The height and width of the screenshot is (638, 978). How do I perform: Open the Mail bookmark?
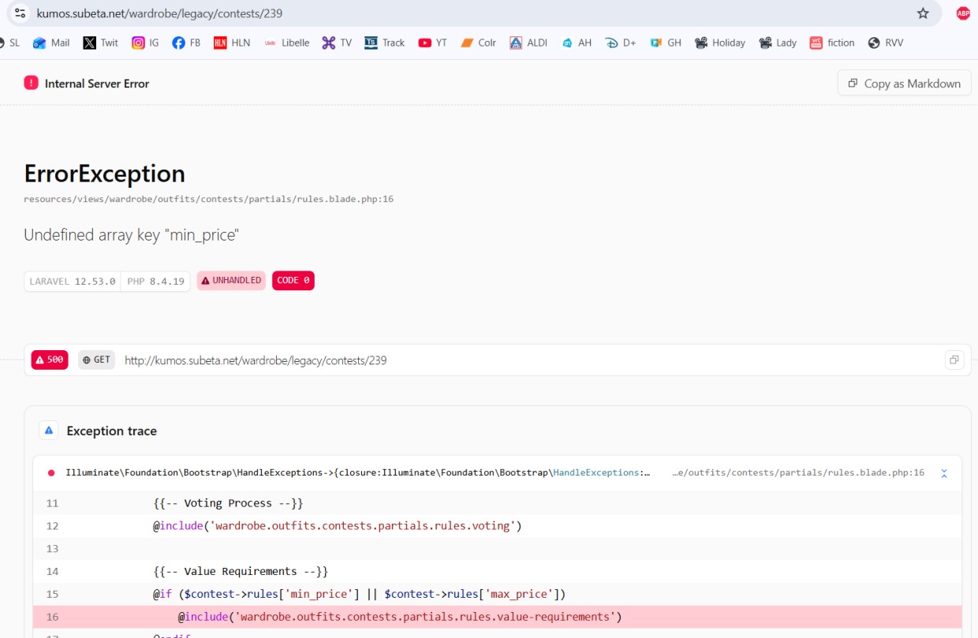click(x=51, y=43)
